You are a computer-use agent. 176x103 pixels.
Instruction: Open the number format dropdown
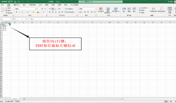point(95,9)
